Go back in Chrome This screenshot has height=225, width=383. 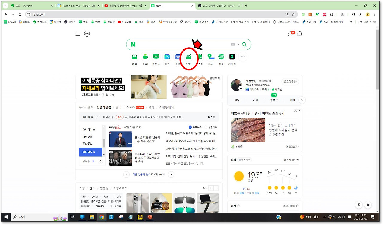coord(6,14)
